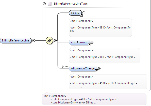Click the sequence compositor icon
Image resolution: width=151 pixels, height=106 pixels.
pyautogui.click(x=49, y=40)
